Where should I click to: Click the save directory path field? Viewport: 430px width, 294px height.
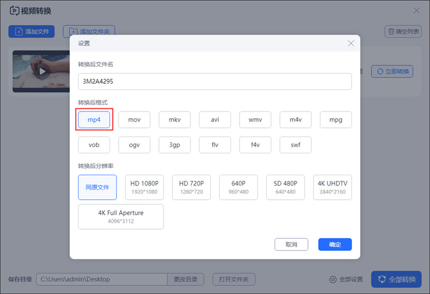pos(101,279)
